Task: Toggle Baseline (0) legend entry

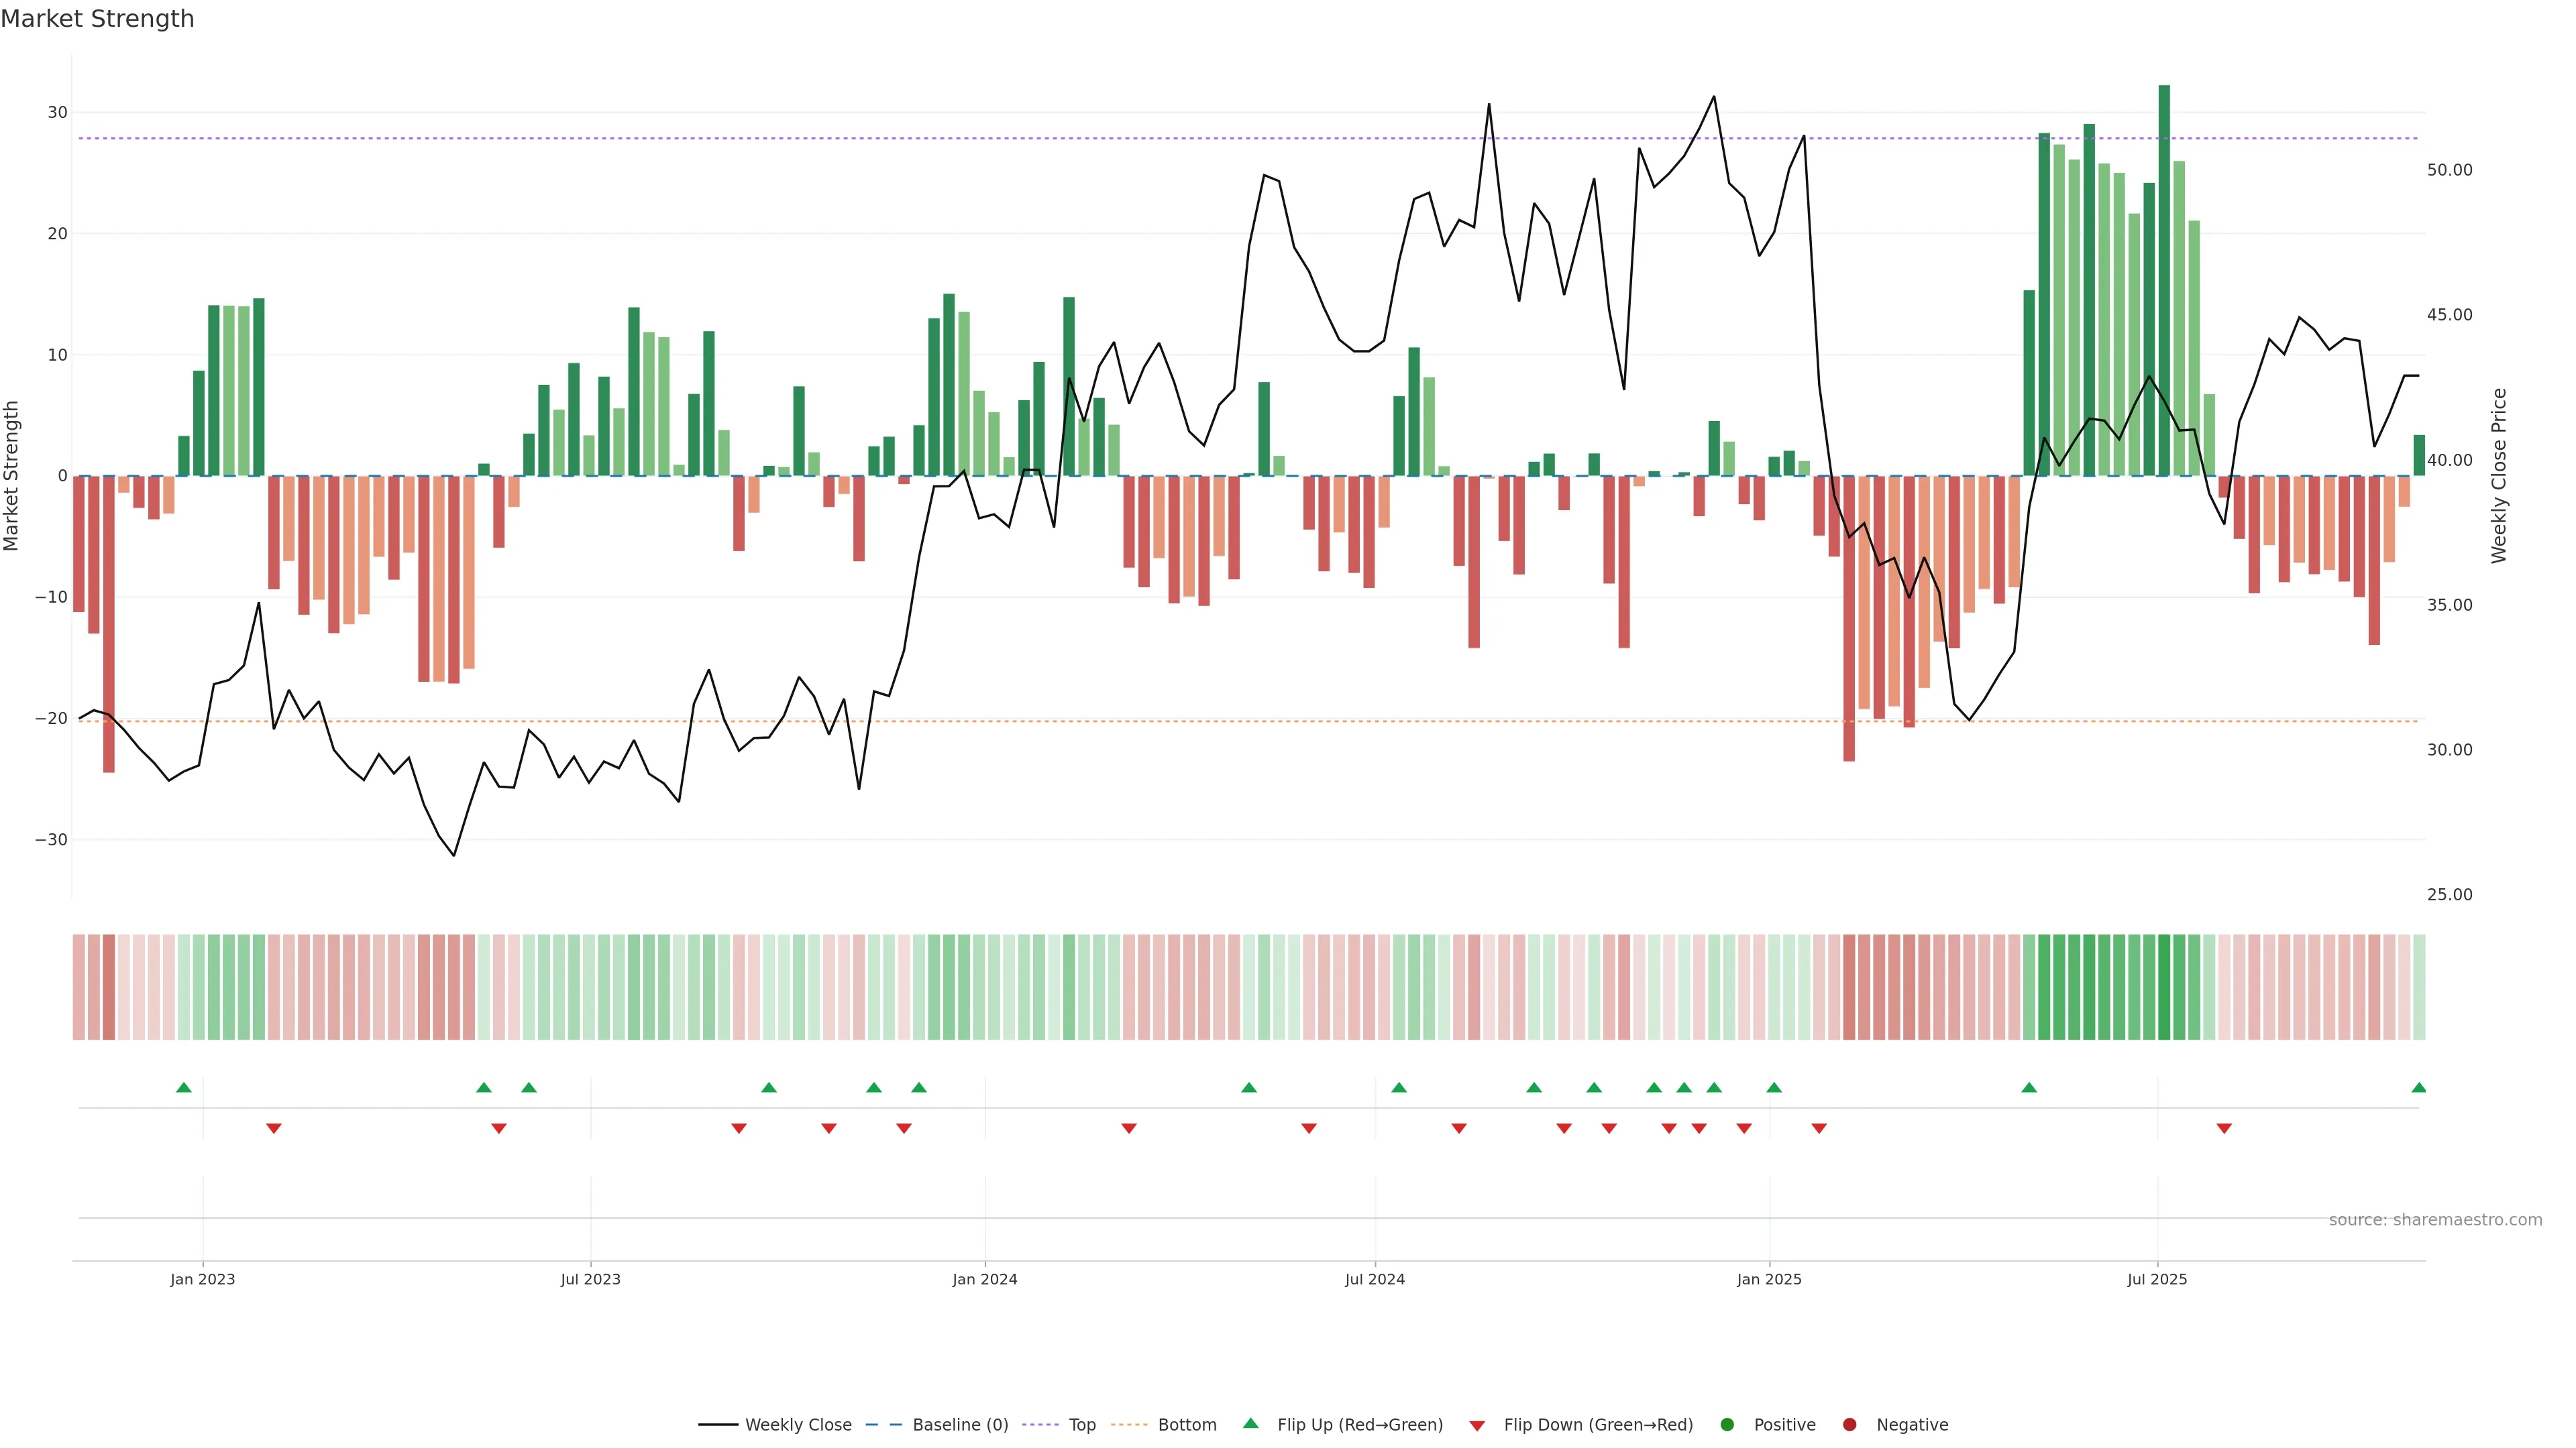Action: [959, 1424]
